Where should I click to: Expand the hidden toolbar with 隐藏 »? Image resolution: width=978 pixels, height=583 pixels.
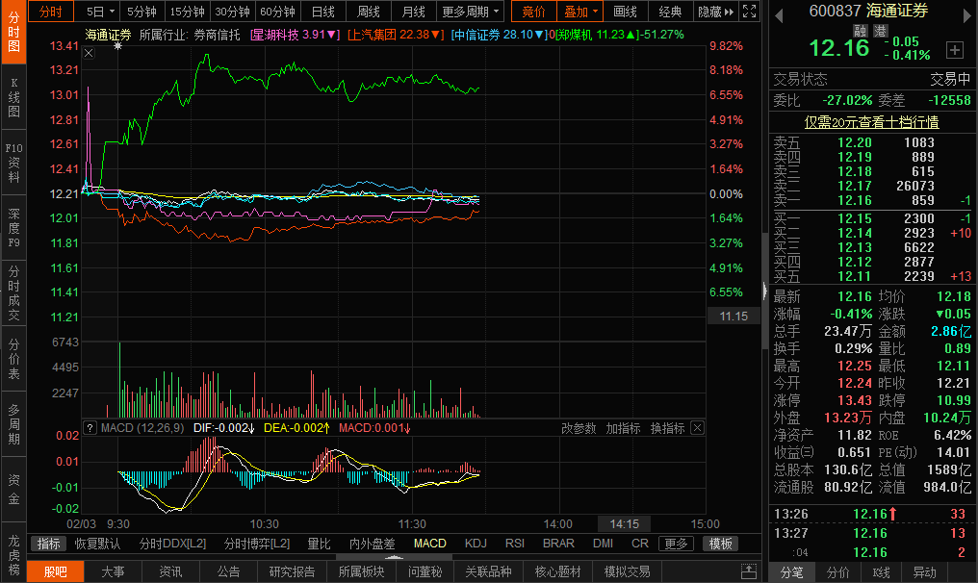point(715,12)
